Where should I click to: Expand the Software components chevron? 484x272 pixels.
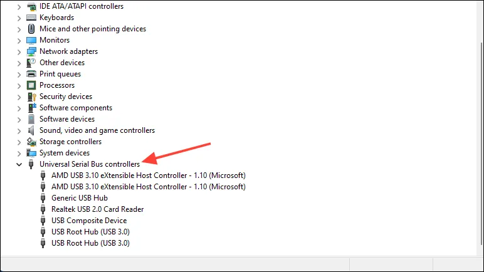tap(19, 108)
